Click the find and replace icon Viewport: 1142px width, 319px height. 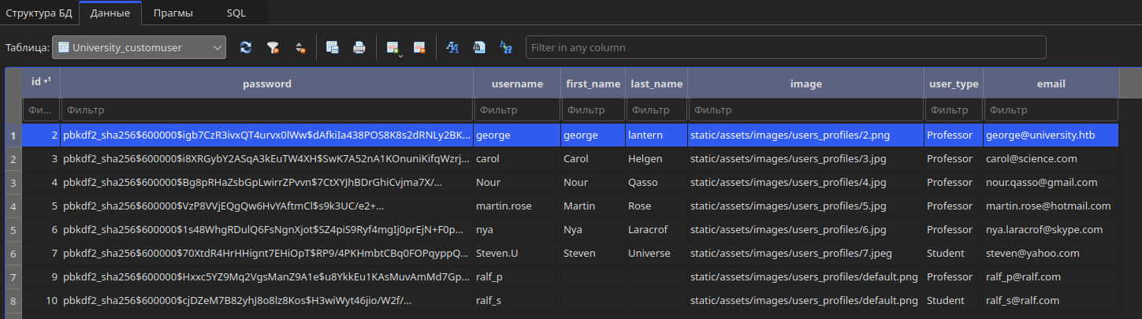pos(506,47)
